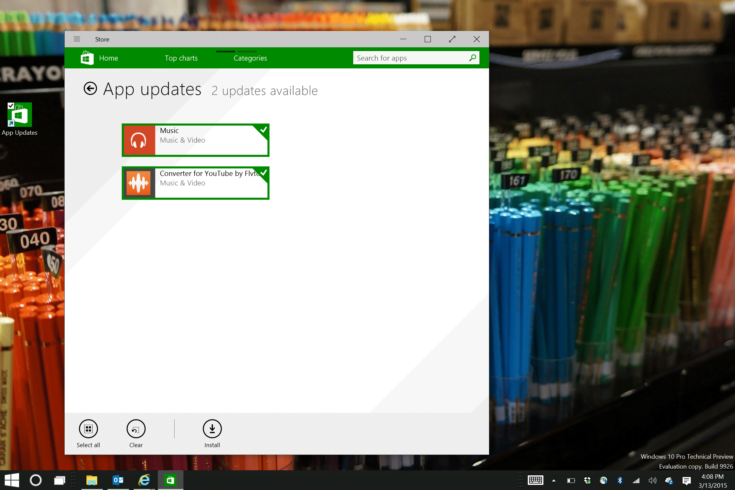
Task: Open the volume control
Action: 652,480
